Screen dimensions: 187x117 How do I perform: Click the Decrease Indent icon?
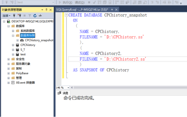tap(164, 2)
